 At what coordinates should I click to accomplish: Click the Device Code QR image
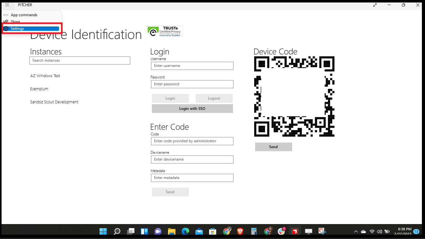coord(294,97)
